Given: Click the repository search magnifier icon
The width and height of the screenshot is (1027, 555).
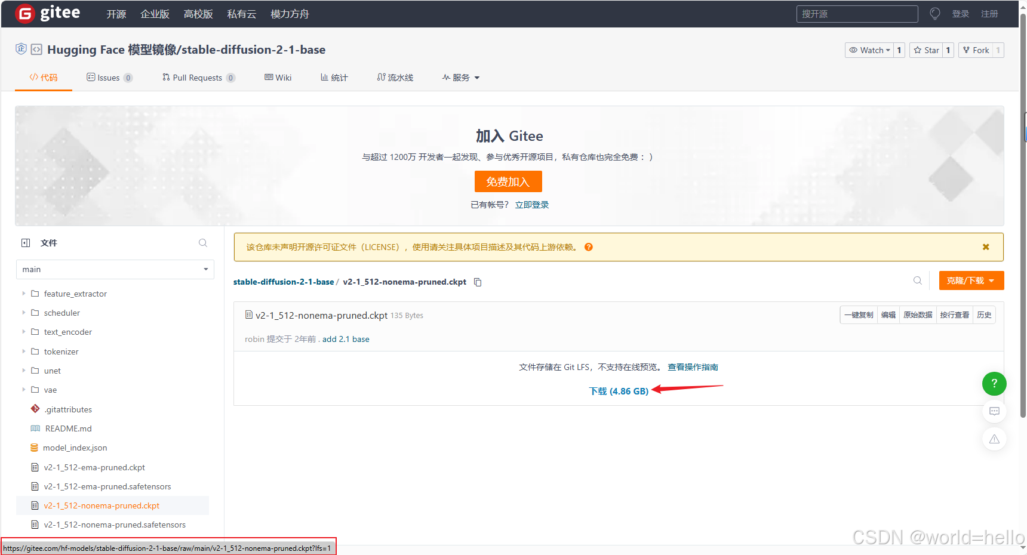Looking at the screenshot, I should [x=918, y=280].
